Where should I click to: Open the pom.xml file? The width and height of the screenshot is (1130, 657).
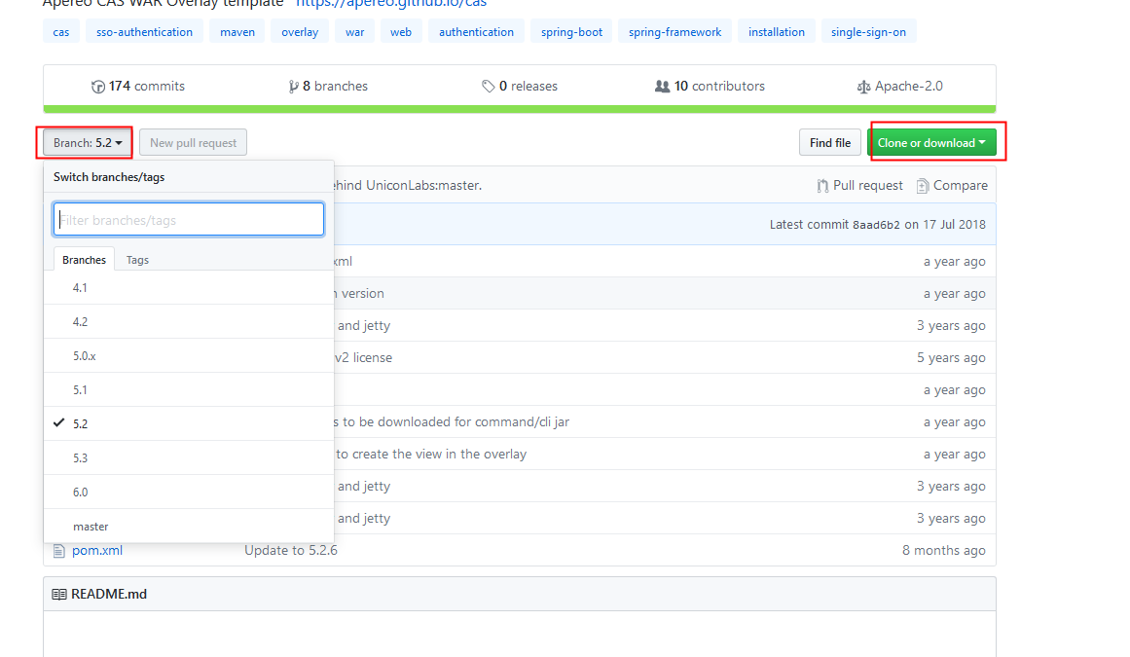point(100,550)
